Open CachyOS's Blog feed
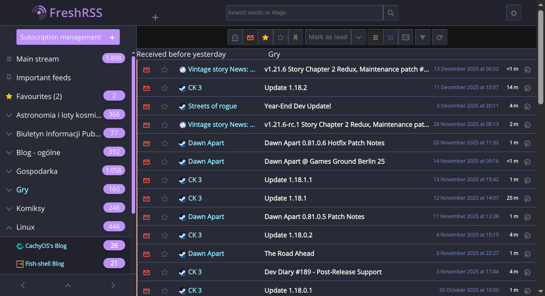 click(46, 246)
